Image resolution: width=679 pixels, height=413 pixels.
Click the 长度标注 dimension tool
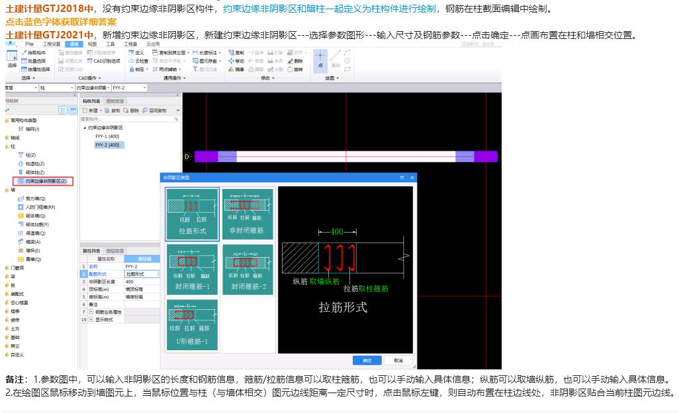(x=207, y=53)
